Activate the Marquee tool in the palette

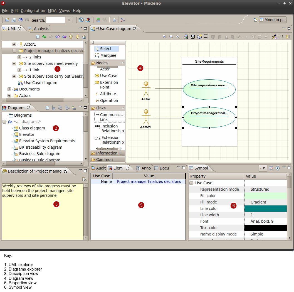[x=106, y=56]
